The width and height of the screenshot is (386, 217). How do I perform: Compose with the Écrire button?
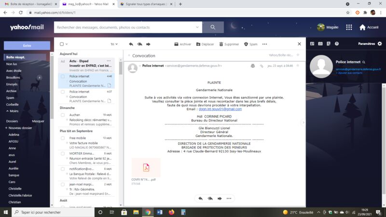pos(27,46)
